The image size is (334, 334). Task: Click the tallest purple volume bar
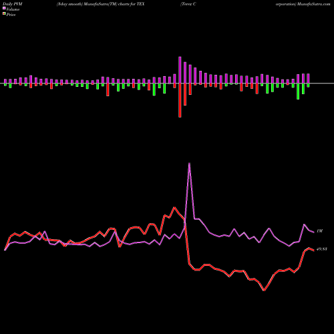180,70
